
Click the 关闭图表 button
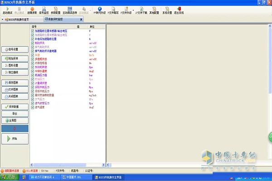[x=15, y=96]
